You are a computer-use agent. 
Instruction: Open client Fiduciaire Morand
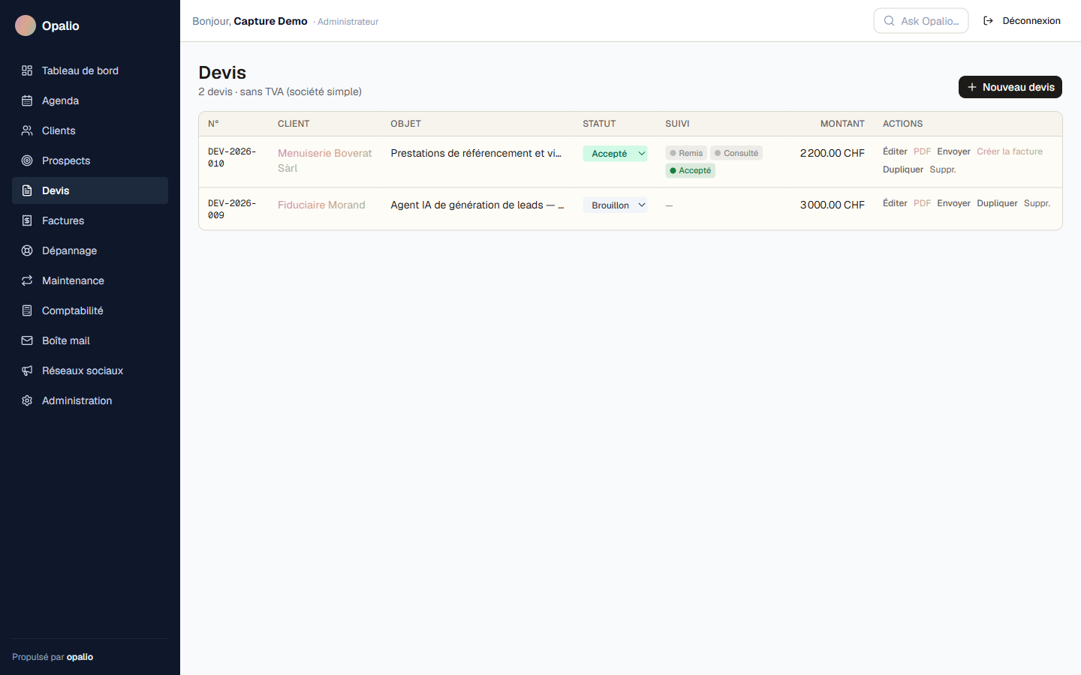[321, 205]
